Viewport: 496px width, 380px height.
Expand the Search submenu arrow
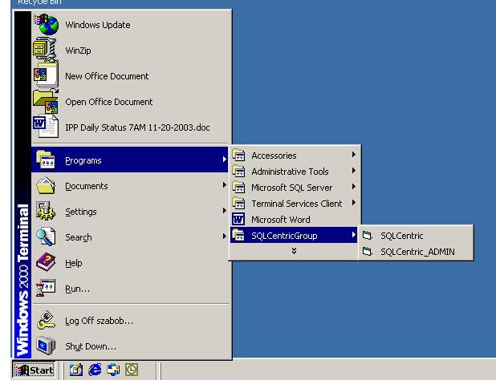[224, 236]
